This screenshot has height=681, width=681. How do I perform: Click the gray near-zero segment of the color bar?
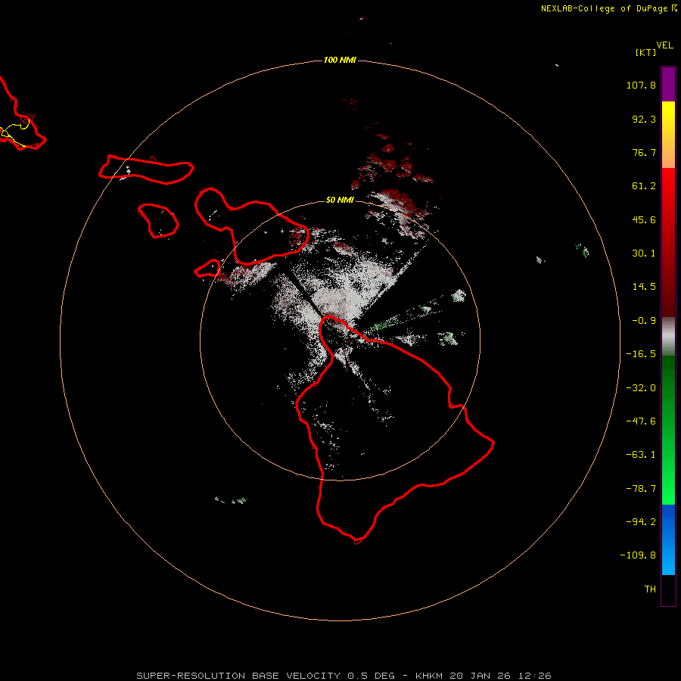[x=668, y=337]
